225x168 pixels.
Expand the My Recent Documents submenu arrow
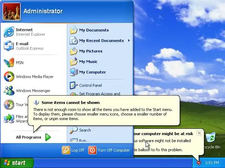coord(129,41)
